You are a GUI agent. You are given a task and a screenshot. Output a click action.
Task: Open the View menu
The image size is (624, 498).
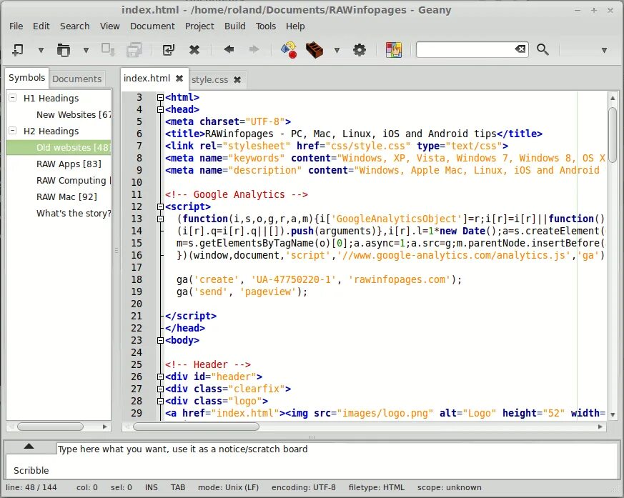click(109, 26)
